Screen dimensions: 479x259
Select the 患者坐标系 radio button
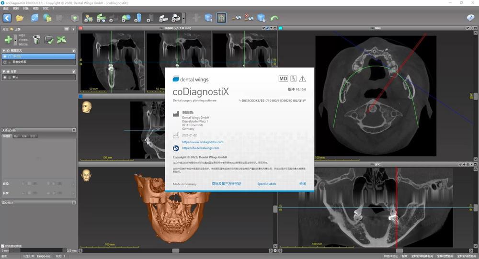[5, 62]
